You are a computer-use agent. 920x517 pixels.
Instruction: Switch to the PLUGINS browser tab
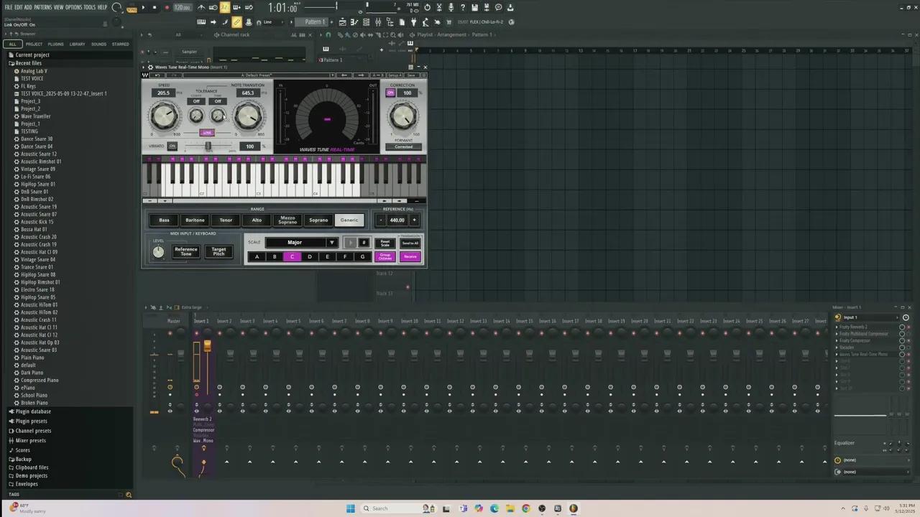55,44
